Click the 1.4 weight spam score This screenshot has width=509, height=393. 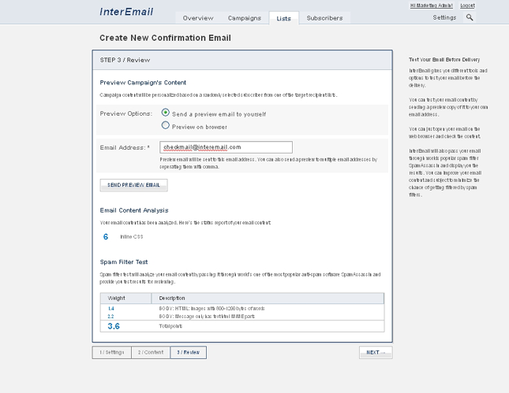(x=110, y=309)
